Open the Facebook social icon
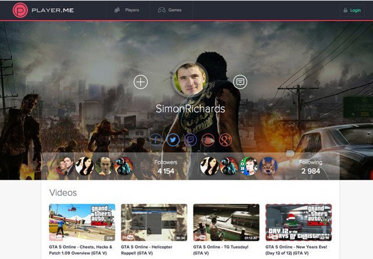Screen dimensions: 373x259 tap(156, 139)
